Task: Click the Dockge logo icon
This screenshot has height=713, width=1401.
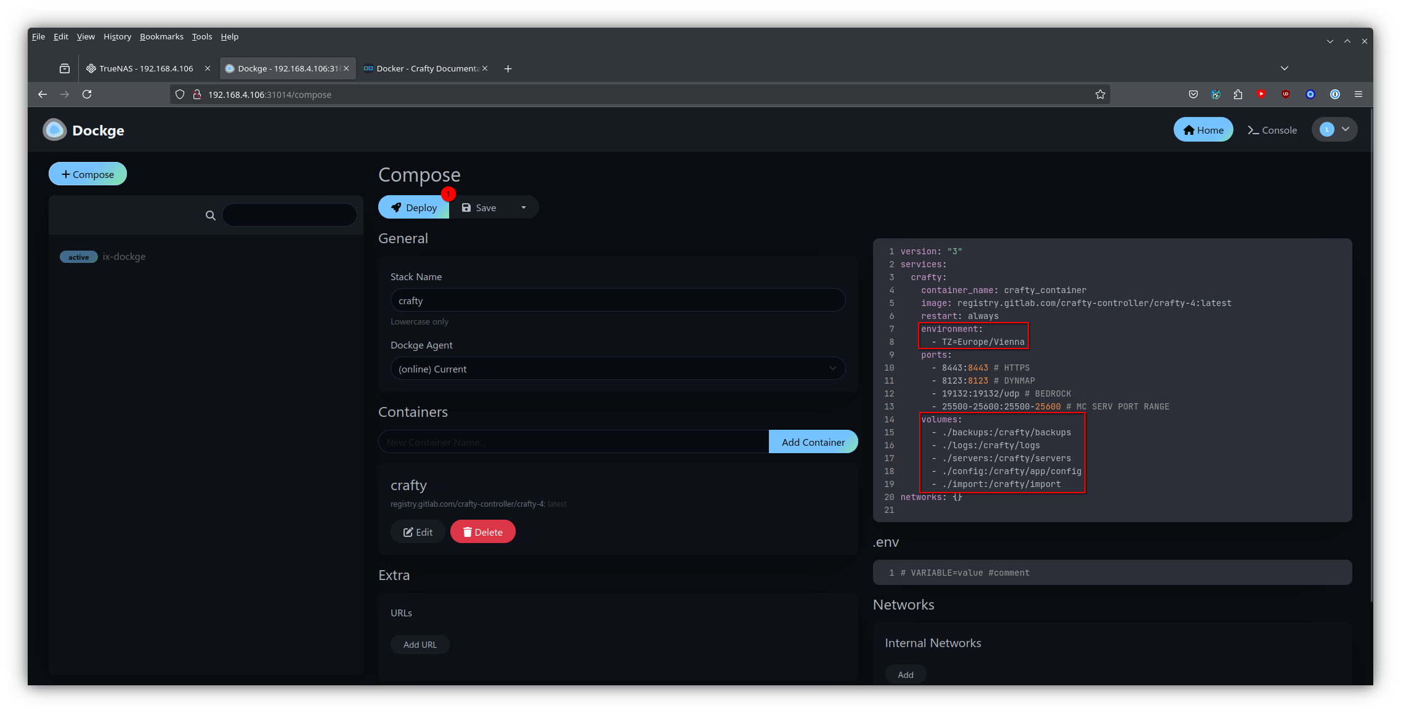Action: [54, 130]
